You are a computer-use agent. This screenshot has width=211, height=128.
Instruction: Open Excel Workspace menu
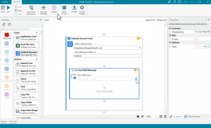[x=31, y=10]
